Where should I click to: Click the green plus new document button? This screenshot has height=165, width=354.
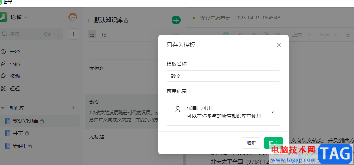pos(176,20)
